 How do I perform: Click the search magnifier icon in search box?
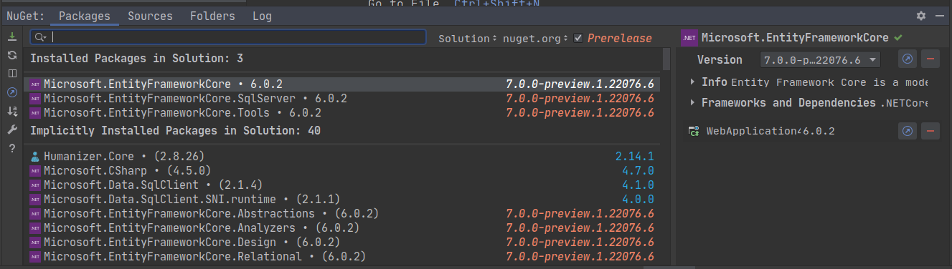click(41, 37)
